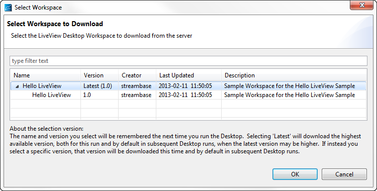
Task: Close the Select Workspace dialog
Action: point(361,5)
